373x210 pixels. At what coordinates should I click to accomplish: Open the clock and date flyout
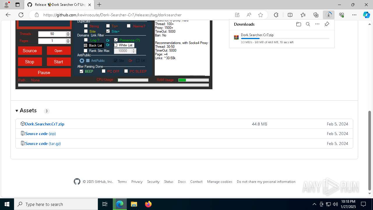click(348, 204)
